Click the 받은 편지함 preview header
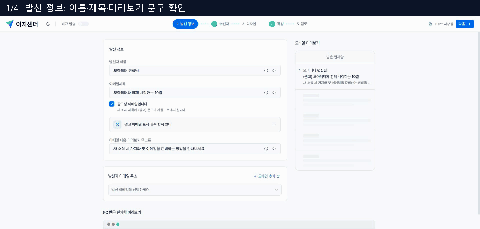 [335, 57]
